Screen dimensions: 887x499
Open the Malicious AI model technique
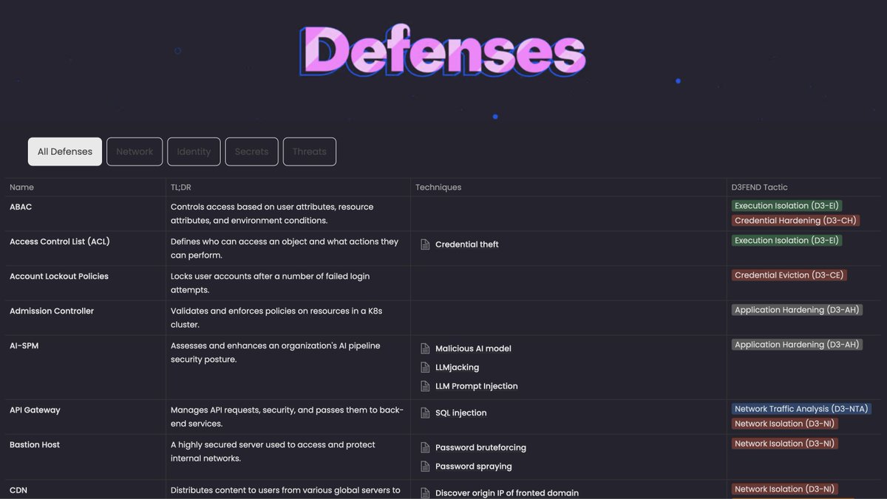(473, 348)
